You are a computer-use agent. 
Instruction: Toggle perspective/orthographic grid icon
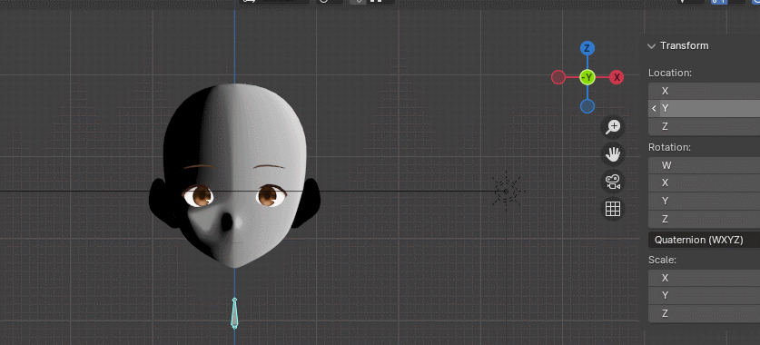click(613, 210)
